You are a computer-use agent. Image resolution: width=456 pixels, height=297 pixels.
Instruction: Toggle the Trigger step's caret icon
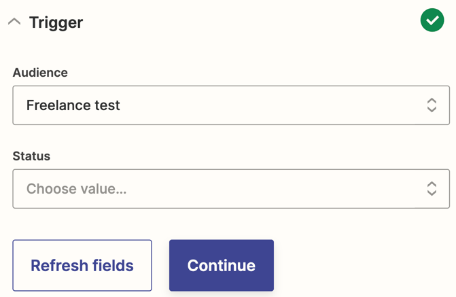point(14,22)
